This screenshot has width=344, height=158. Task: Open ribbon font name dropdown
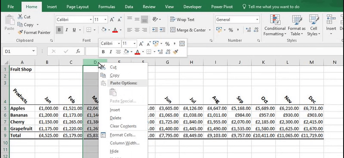click(91, 19)
